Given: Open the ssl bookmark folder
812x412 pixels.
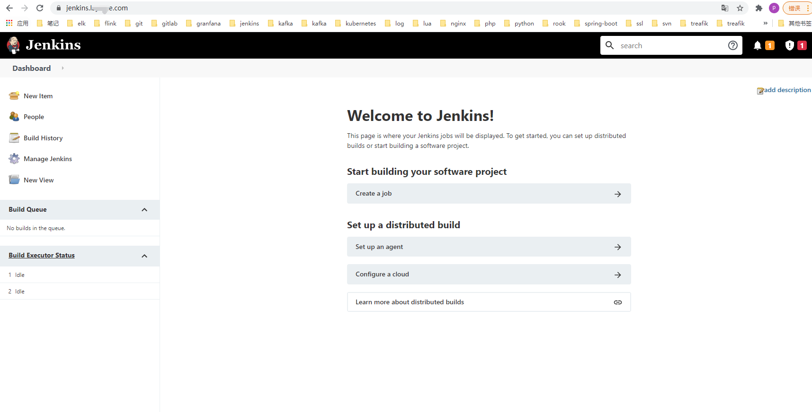Looking at the screenshot, I should point(634,23).
